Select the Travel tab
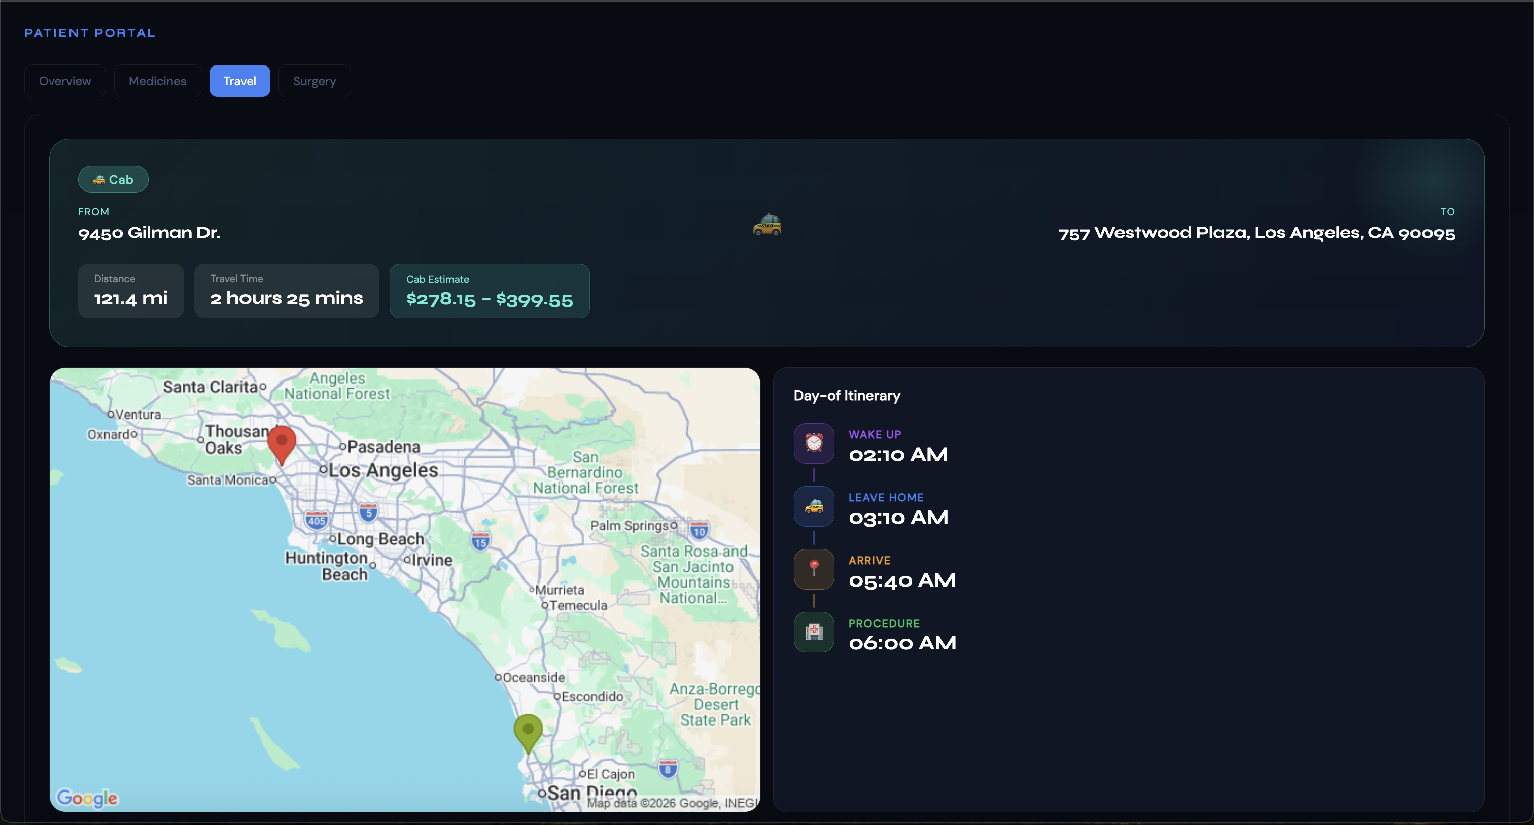 pyautogui.click(x=240, y=81)
